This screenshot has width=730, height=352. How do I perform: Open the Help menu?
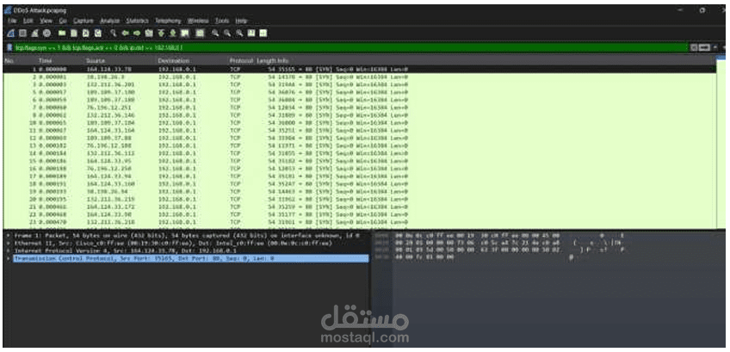tap(241, 21)
